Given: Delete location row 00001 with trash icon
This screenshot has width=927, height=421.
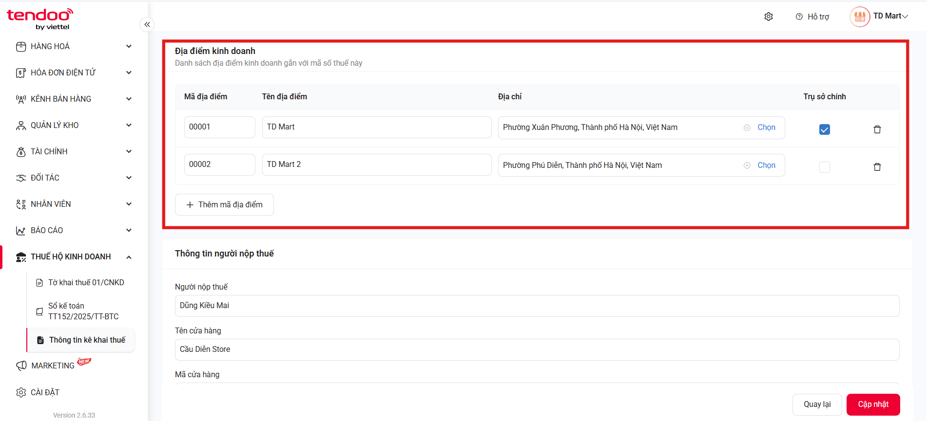Looking at the screenshot, I should click(x=877, y=129).
